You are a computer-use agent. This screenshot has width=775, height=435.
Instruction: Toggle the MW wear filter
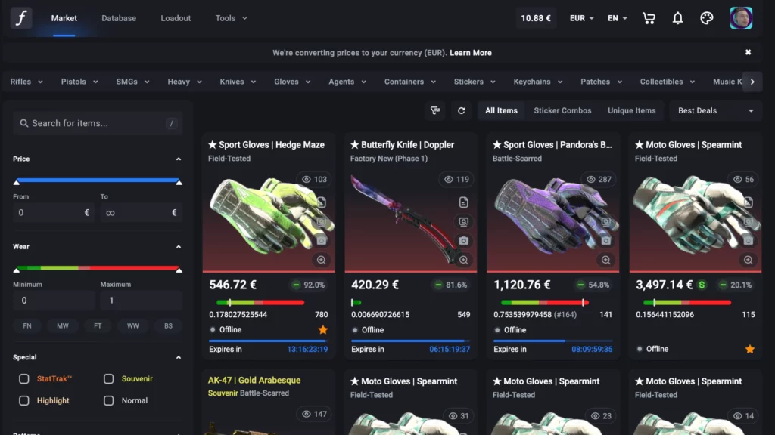[63, 326]
